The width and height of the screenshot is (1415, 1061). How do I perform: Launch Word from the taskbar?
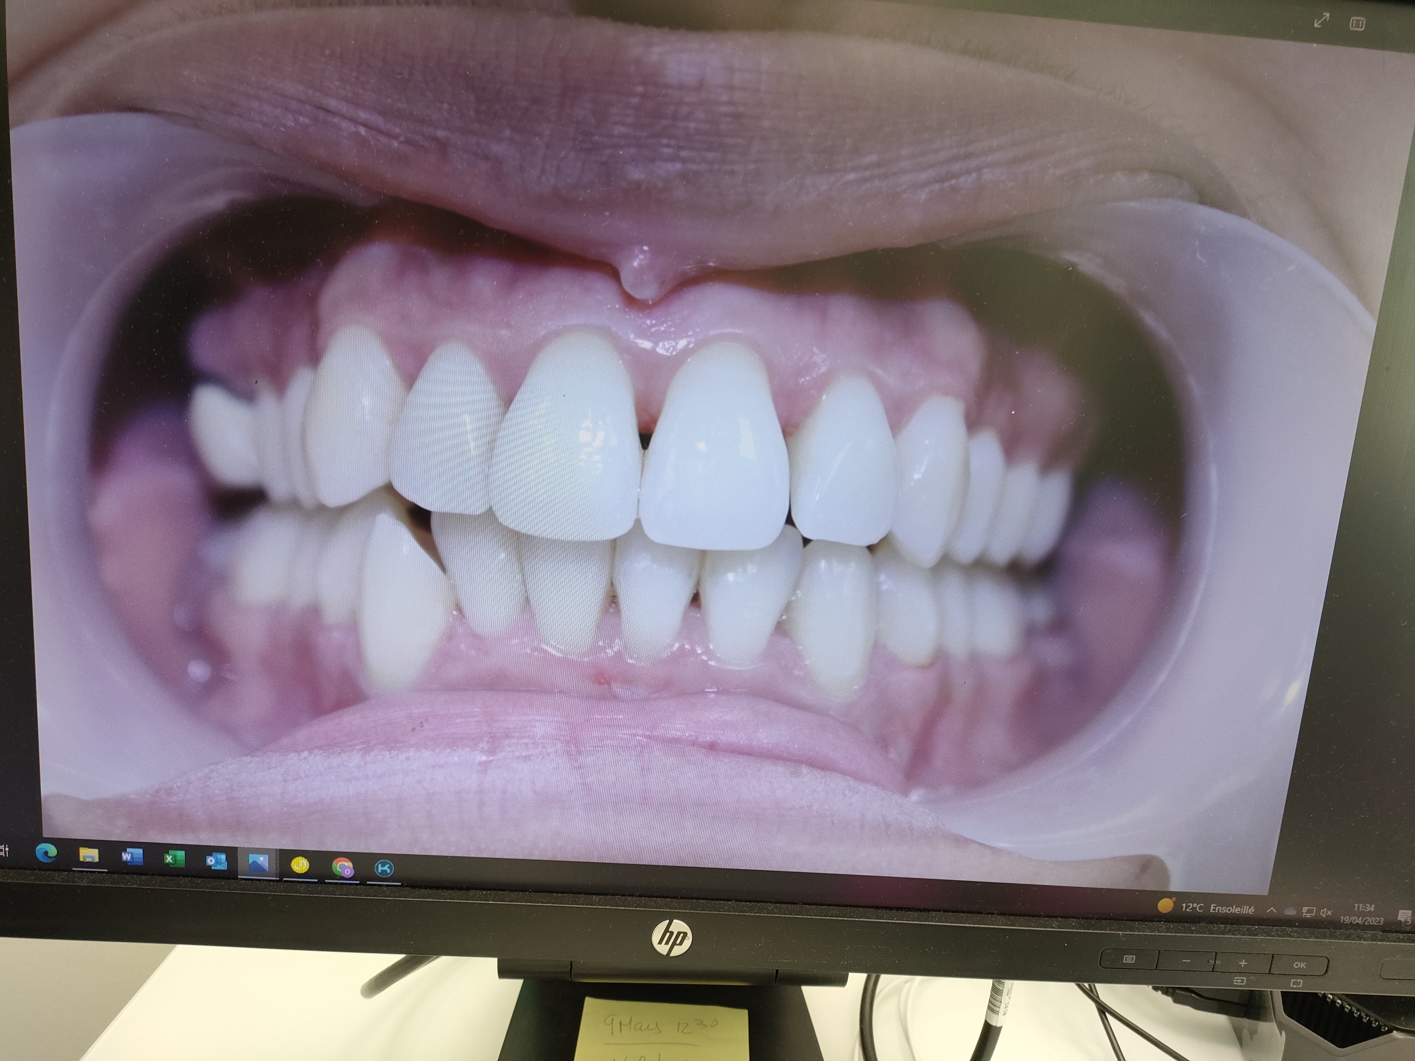coord(132,857)
